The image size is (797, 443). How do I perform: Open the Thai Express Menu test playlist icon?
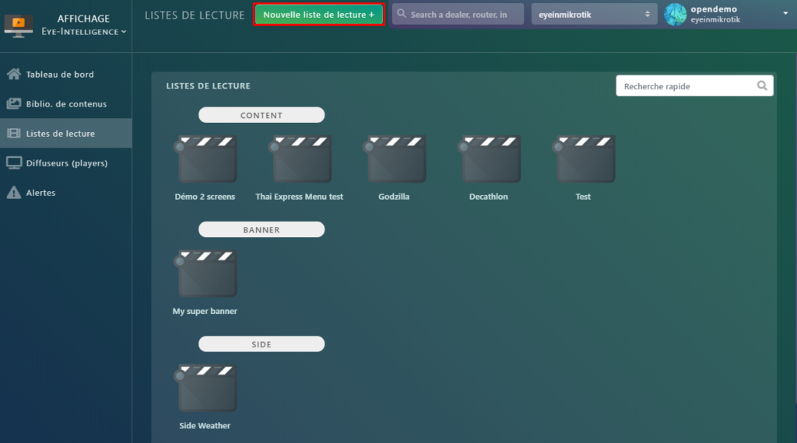tap(300, 159)
